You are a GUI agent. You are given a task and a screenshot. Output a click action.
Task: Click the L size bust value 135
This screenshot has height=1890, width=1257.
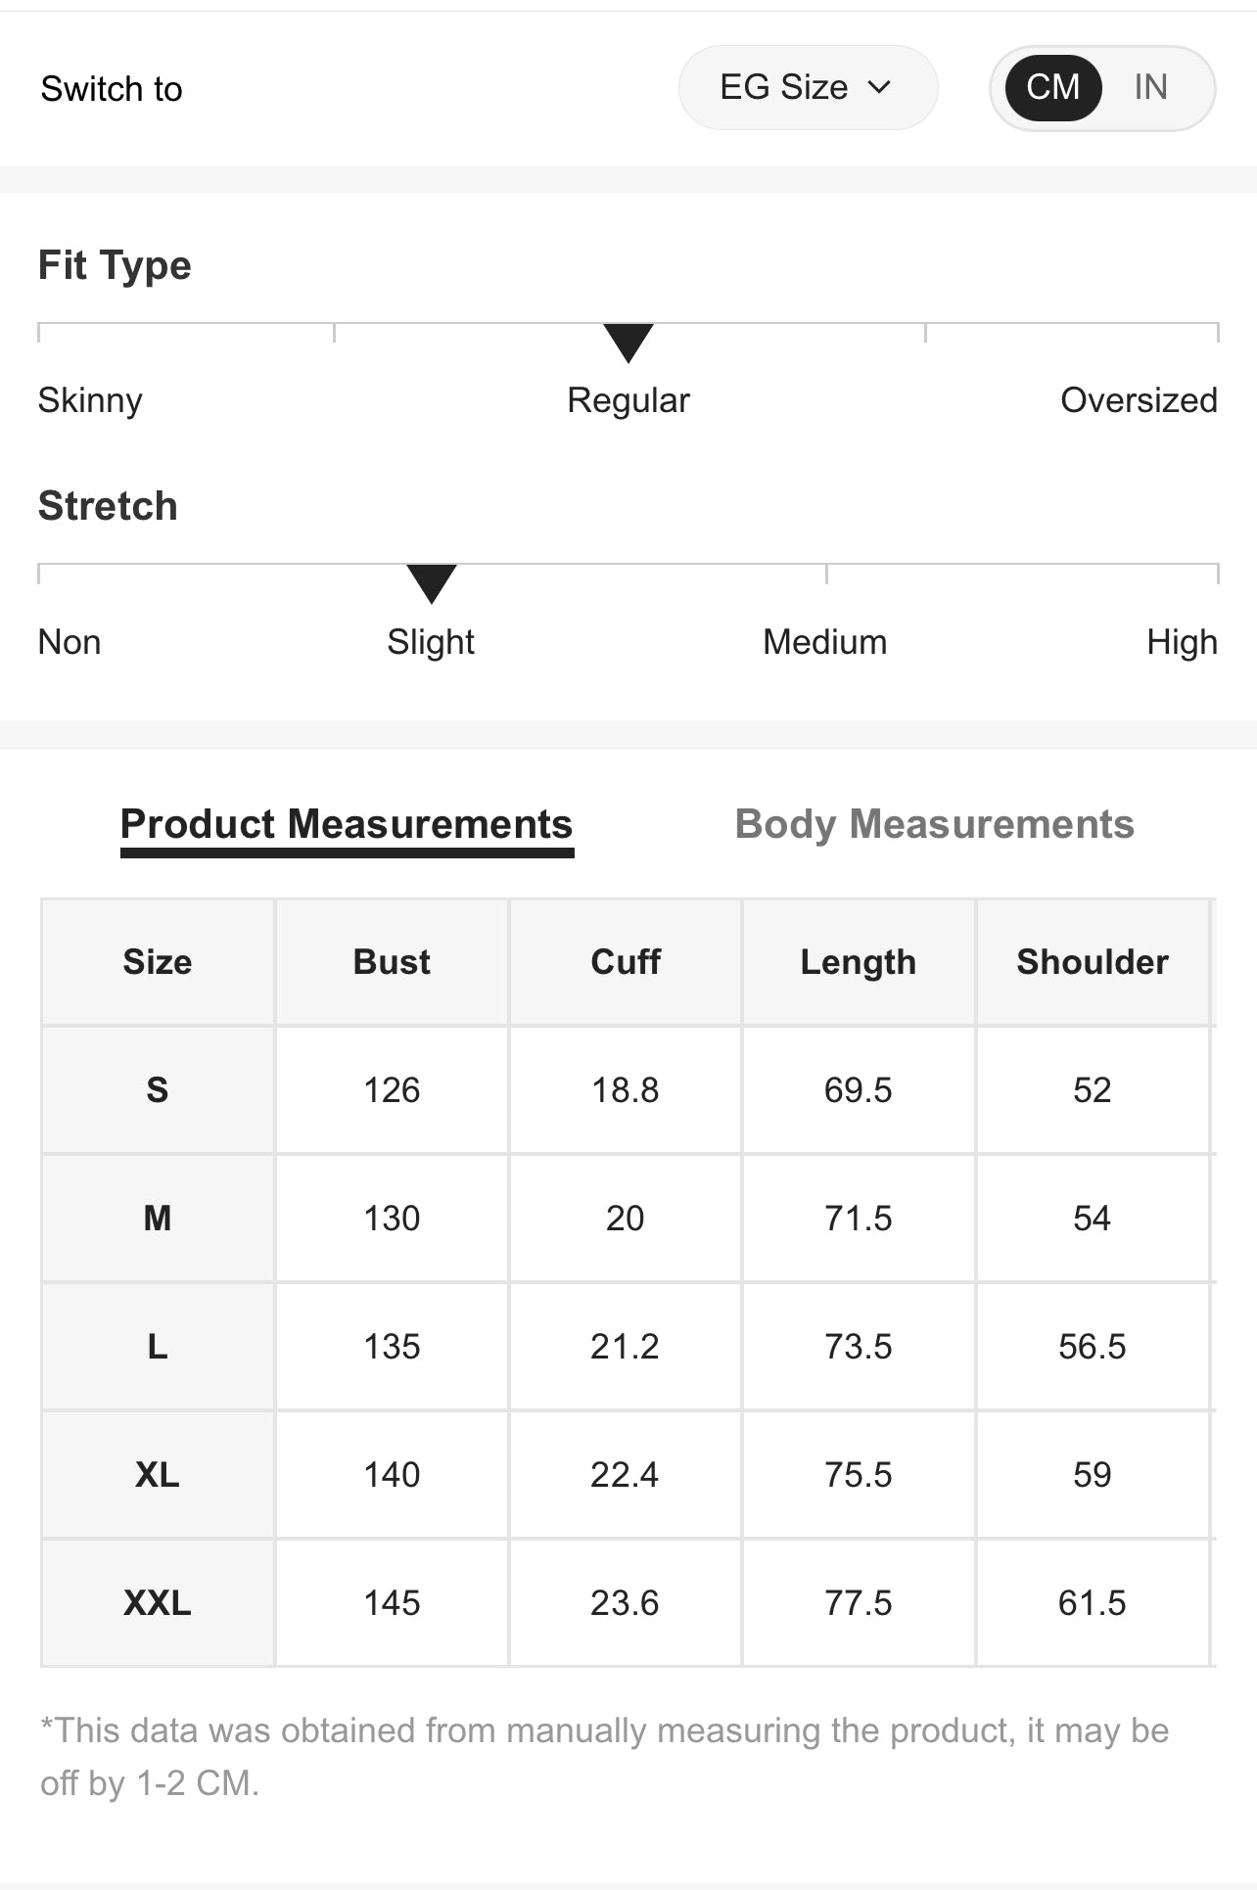click(x=392, y=1347)
